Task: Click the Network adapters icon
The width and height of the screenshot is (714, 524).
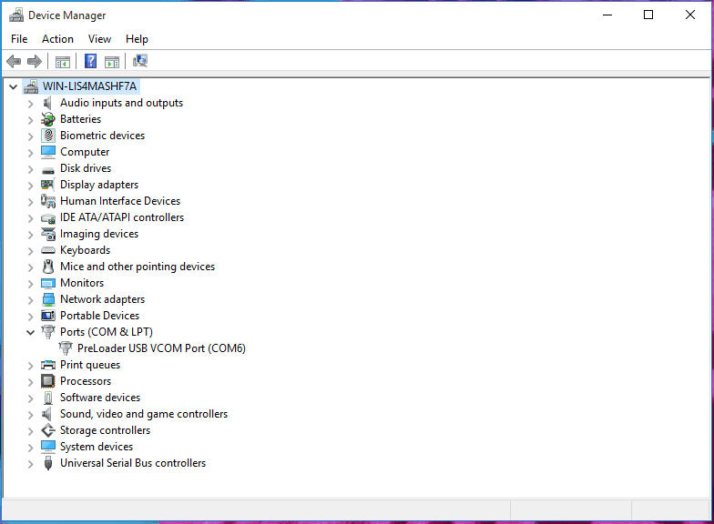Action: [x=48, y=299]
